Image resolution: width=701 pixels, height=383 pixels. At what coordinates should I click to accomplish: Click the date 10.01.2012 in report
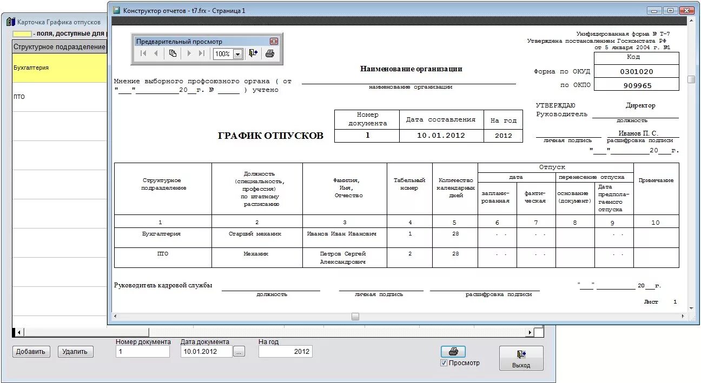point(441,136)
